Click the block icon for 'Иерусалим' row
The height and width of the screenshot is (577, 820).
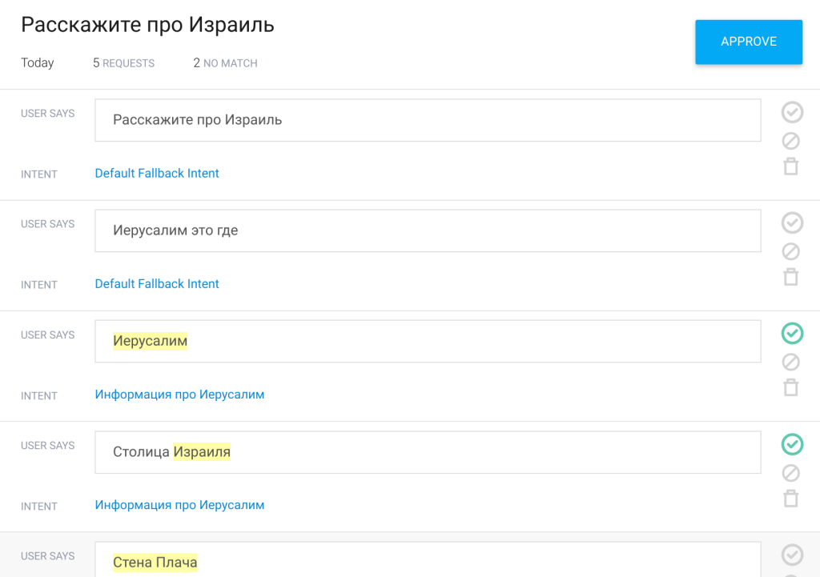(x=790, y=363)
